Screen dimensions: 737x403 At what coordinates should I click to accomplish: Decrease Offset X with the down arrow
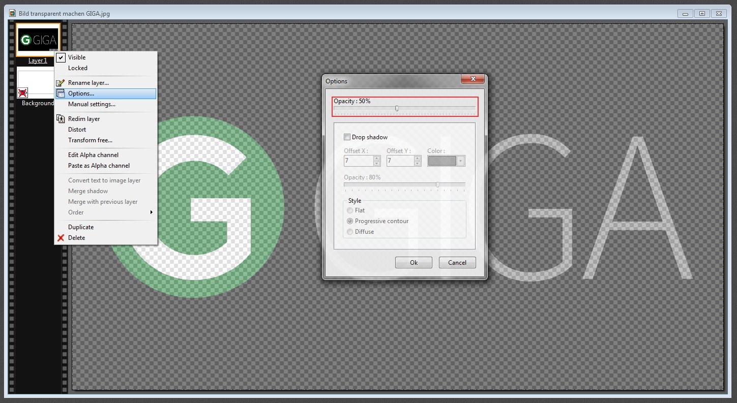376,163
